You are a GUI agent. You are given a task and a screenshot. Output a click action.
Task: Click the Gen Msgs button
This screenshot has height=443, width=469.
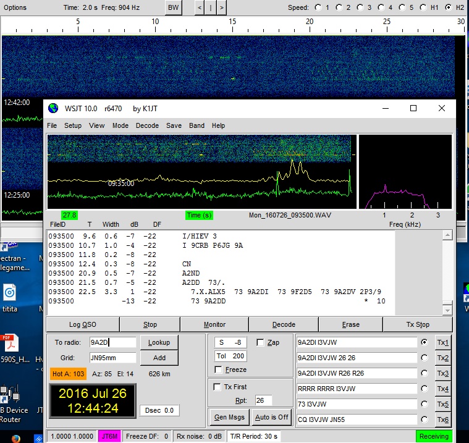229,417
